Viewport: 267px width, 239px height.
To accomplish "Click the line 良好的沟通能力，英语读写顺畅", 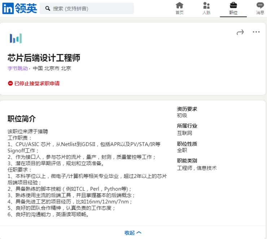I will [48, 215].
